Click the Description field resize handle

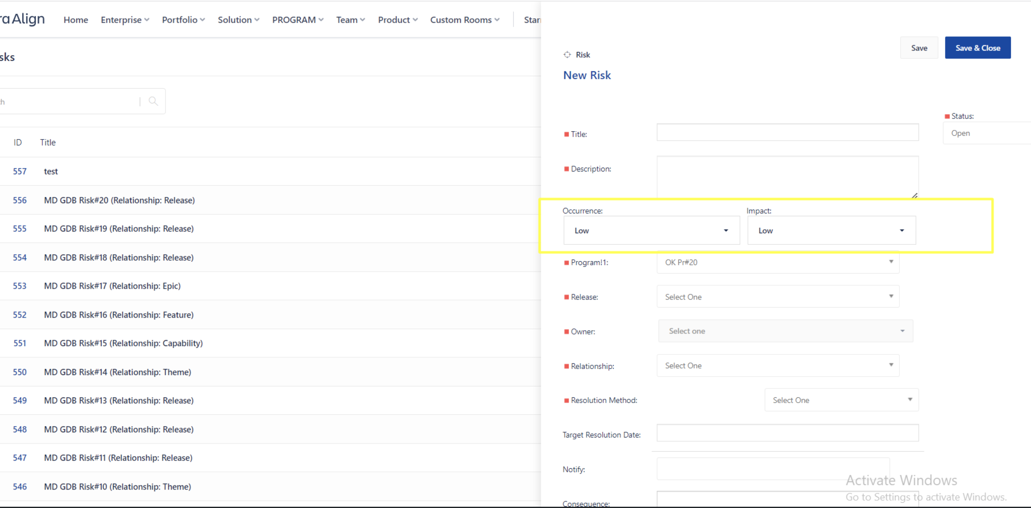(x=915, y=196)
